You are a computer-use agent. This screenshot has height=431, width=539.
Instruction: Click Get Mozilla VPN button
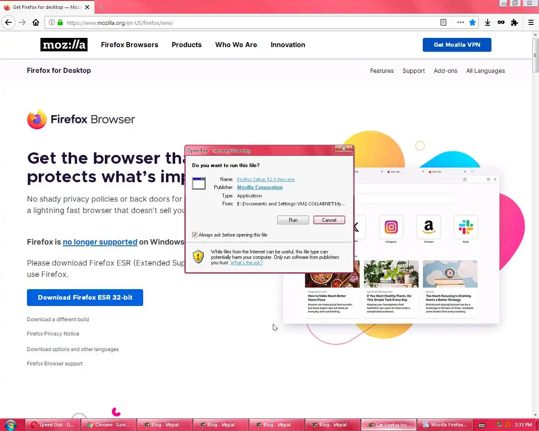click(x=457, y=45)
